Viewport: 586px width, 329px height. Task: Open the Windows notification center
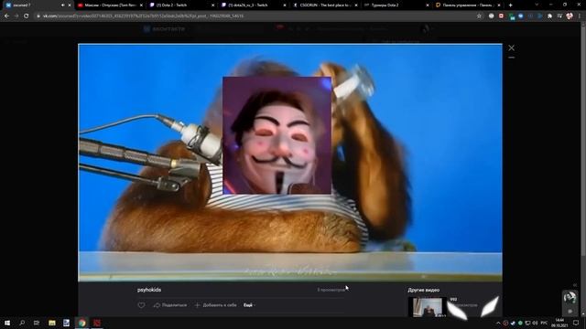click(x=576, y=323)
